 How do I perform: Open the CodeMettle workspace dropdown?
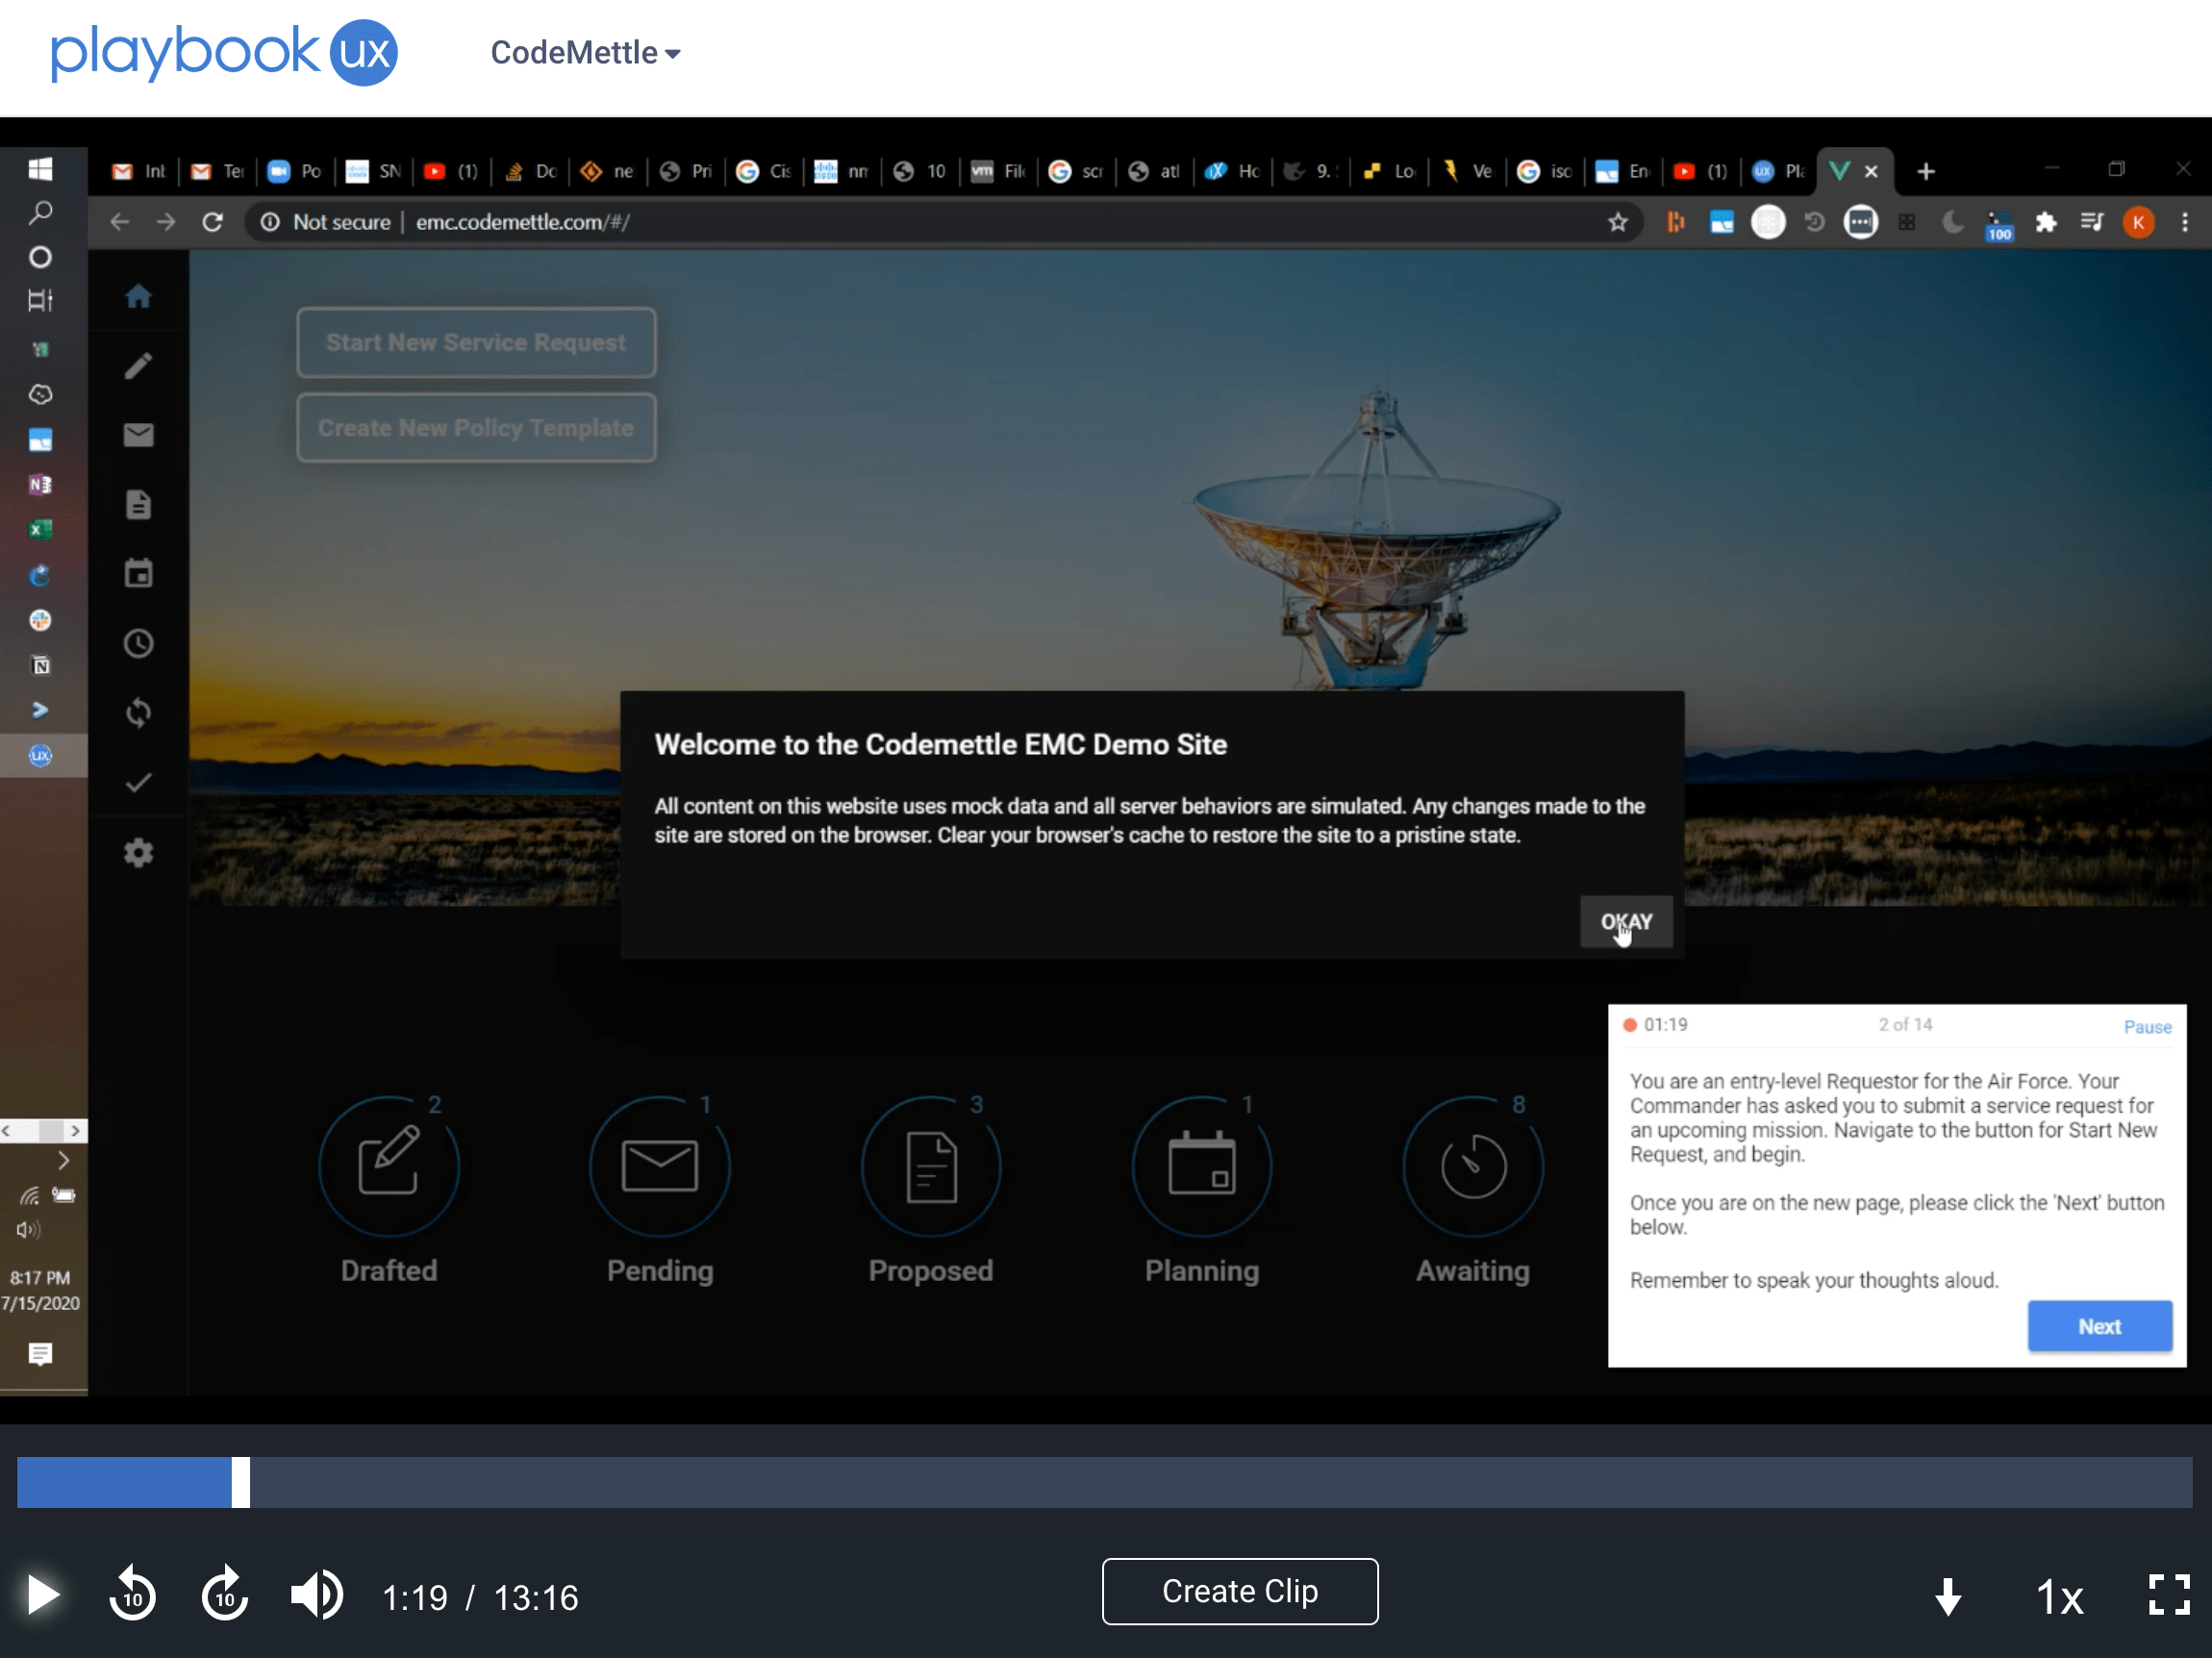click(x=585, y=52)
